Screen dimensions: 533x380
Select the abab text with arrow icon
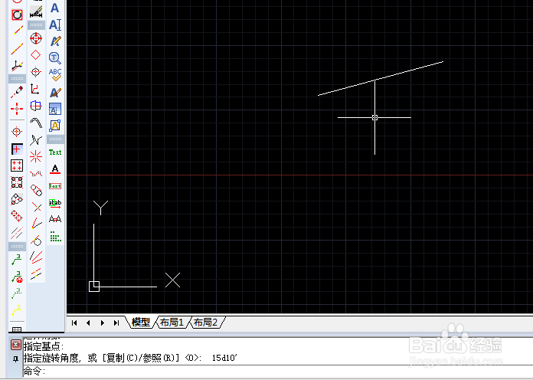[55, 203]
